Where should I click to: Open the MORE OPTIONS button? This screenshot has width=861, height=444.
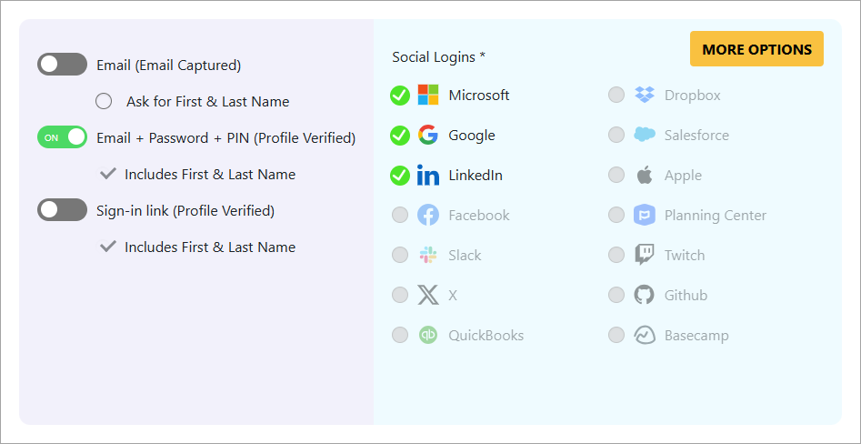point(756,49)
